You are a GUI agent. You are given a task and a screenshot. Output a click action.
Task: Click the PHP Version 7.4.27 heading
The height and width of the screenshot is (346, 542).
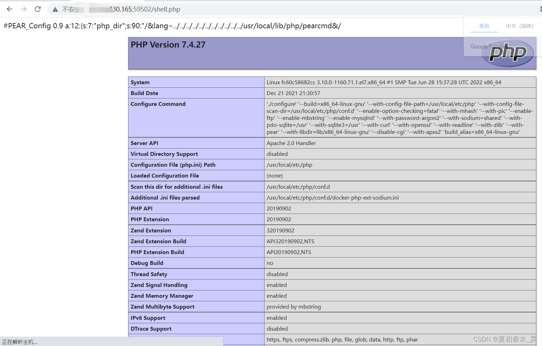(168, 45)
